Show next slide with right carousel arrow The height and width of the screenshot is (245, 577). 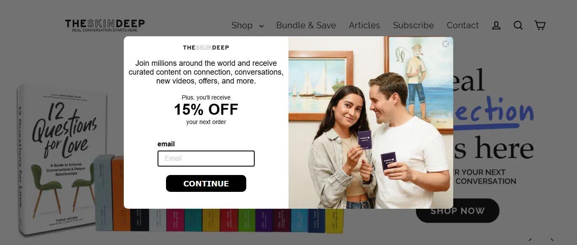click(x=552, y=240)
